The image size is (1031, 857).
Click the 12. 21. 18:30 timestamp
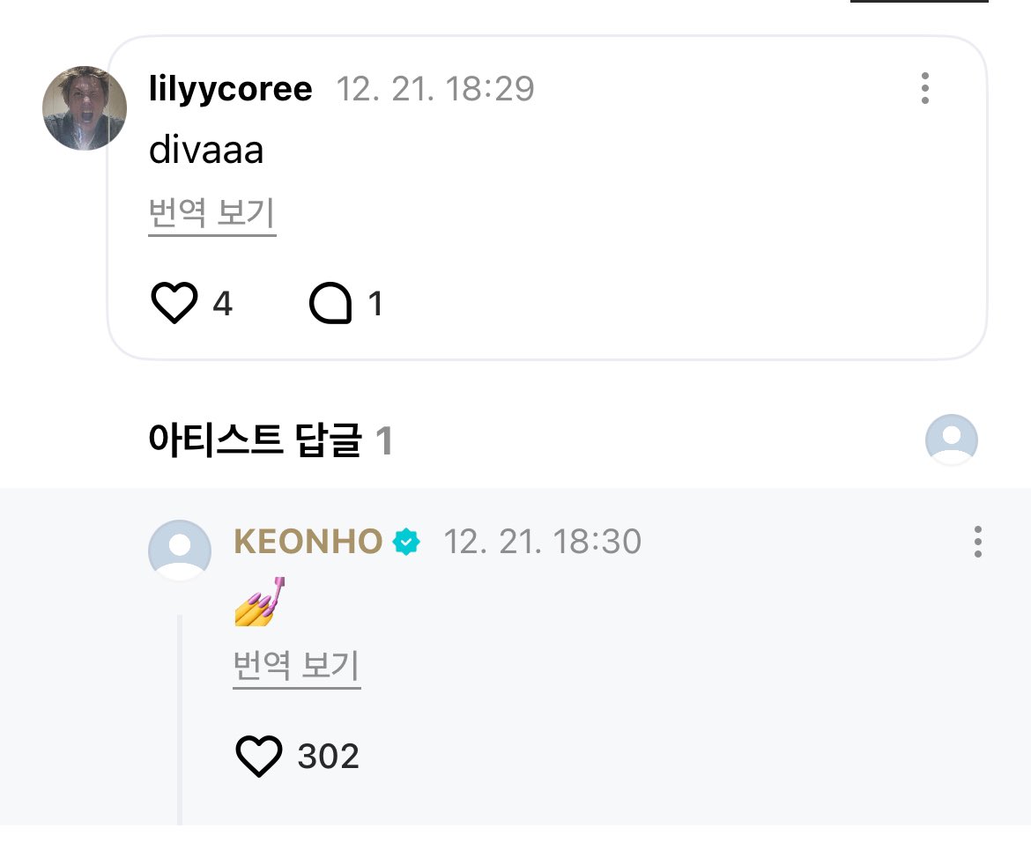coord(543,542)
